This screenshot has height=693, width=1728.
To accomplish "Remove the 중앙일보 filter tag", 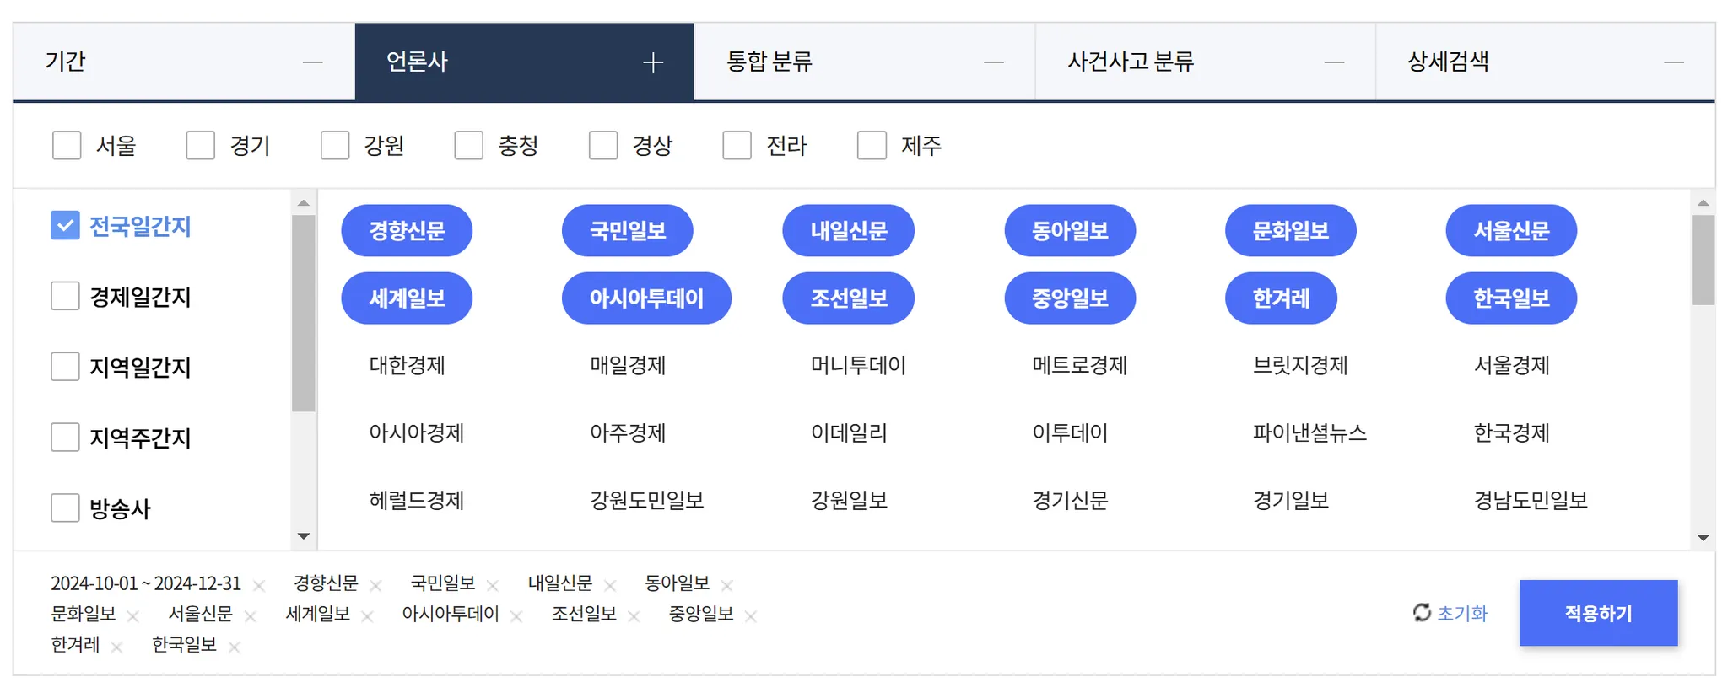I will [x=751, y=616].
